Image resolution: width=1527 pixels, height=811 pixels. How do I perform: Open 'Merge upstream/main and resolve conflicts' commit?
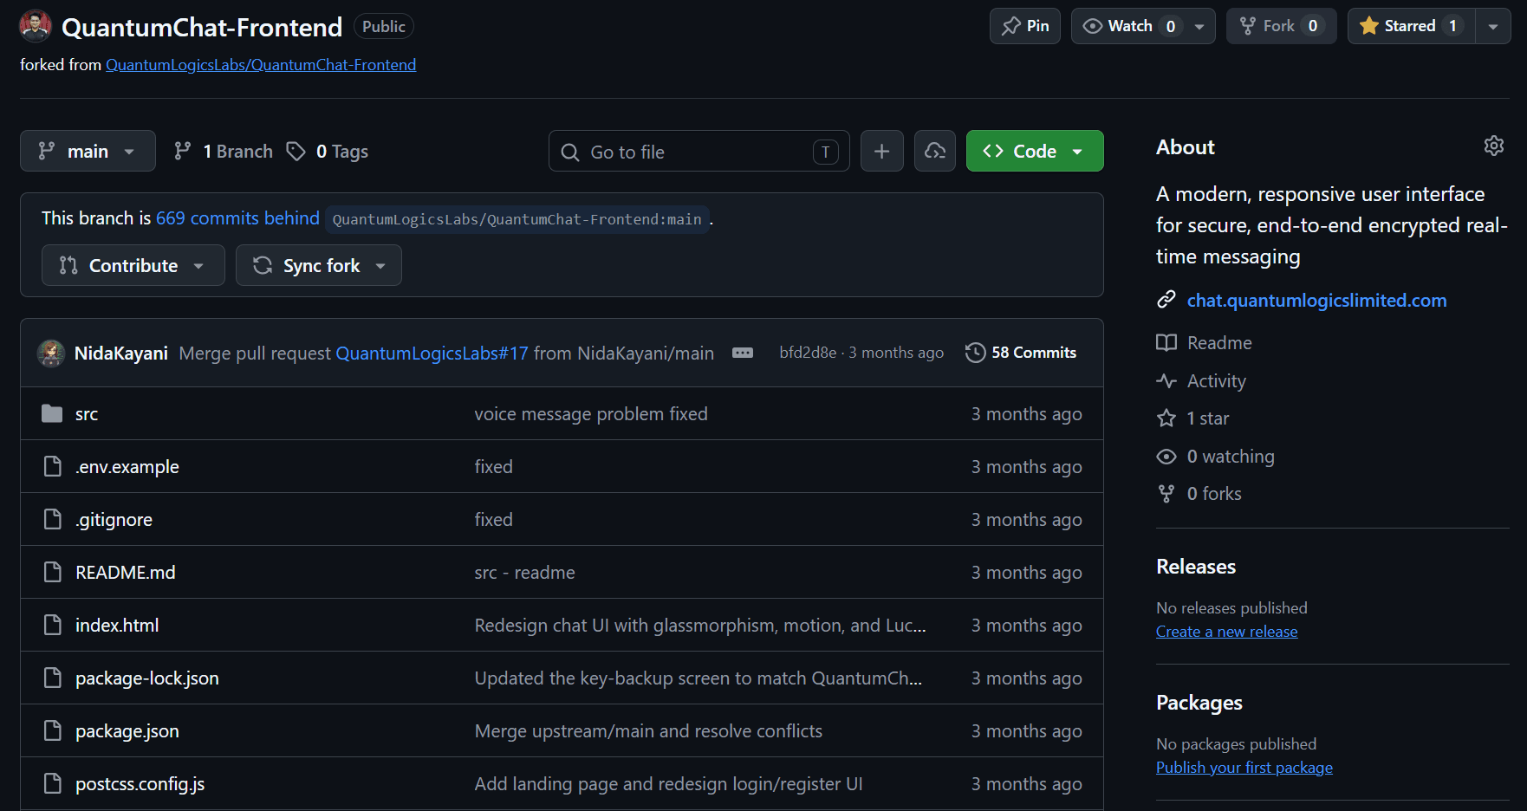tap(648, 731)
